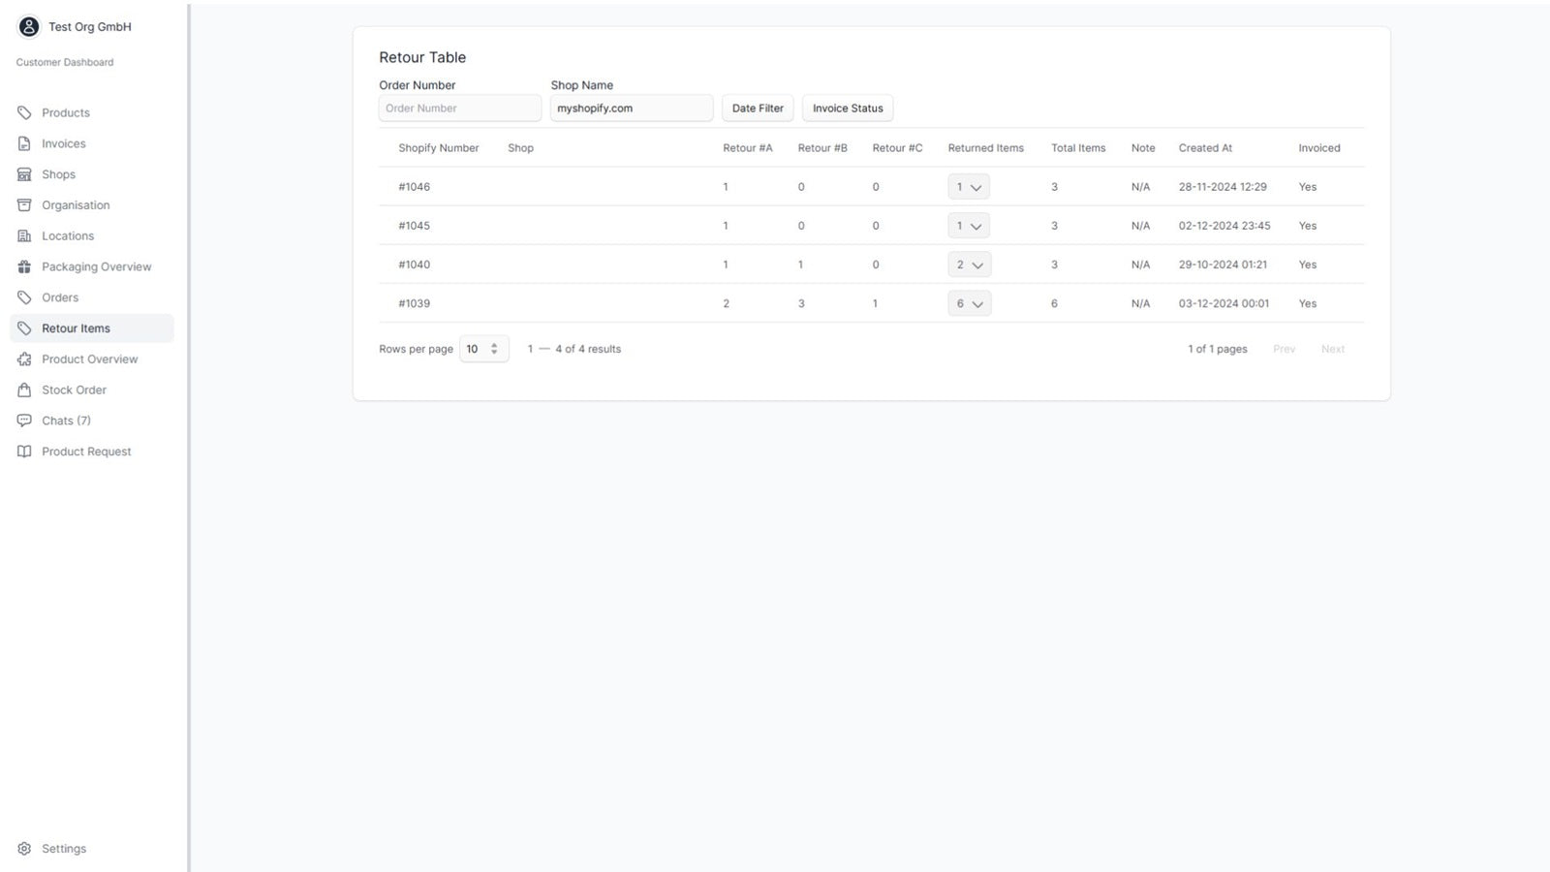Expand Returned Items dropdown for order #1040
Screen dimensions: 1550x872
tap(969, 265)
